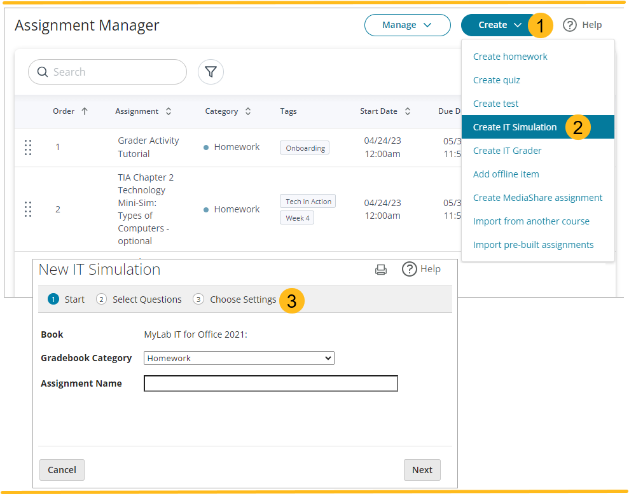Screen dimensions: 629x496
Task: Click the Assignment Name input field
Action: click(x=270, y=383)
